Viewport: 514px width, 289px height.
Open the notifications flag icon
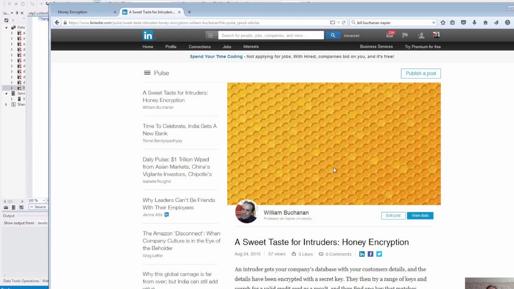tap(405, 35)
